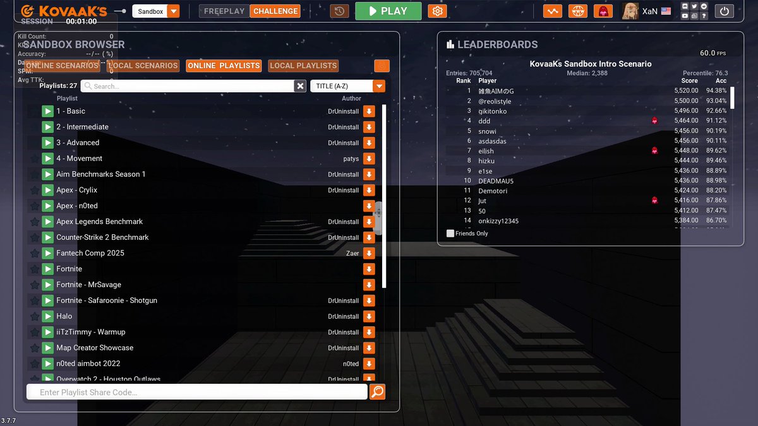Viewport: 758px width, 426px height.
Task: Focus the Enter Playlist Share Code field
Action: click(x=196, y=392)
